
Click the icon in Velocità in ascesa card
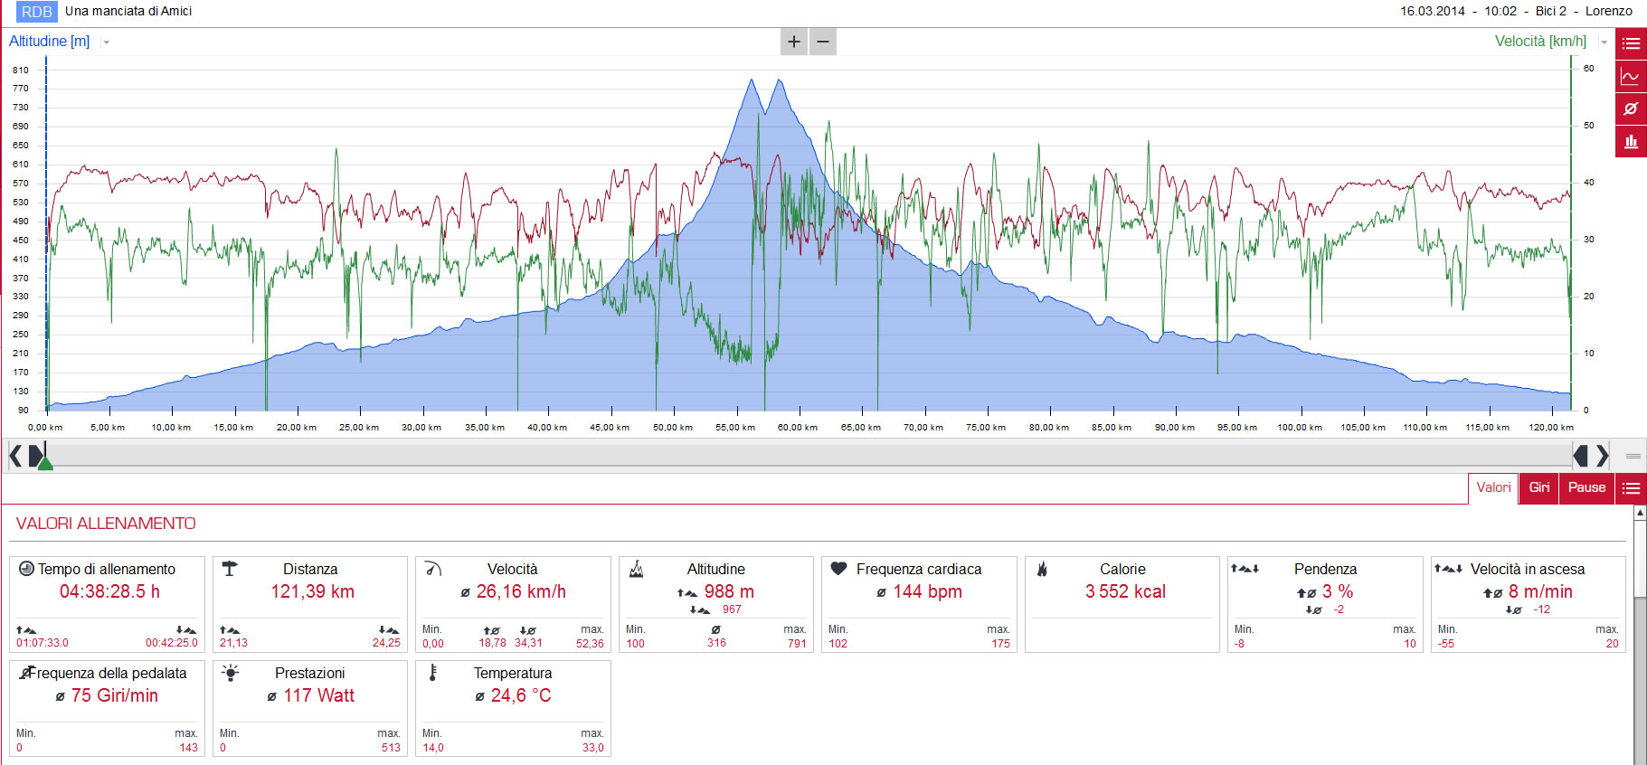point(1448,569)
